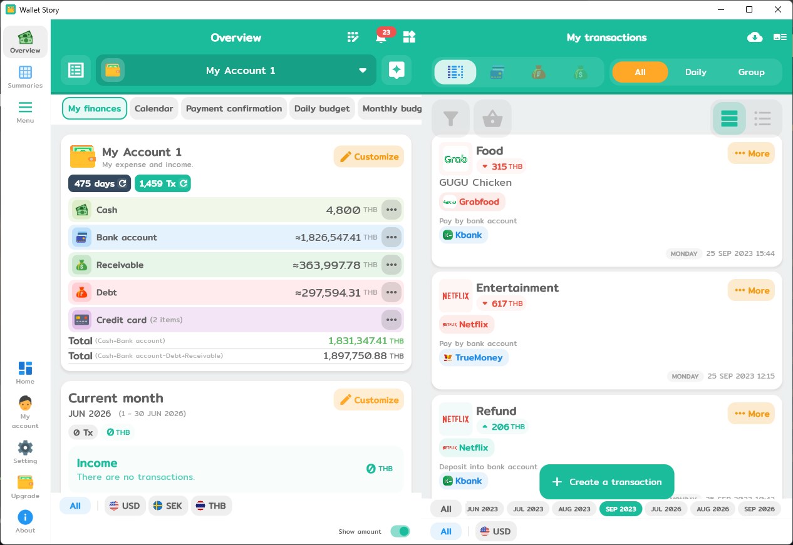This screenshot has width=793, height=545.
Task: Select the SEP 2023 month tab
Action: click(x=619, y=509)
